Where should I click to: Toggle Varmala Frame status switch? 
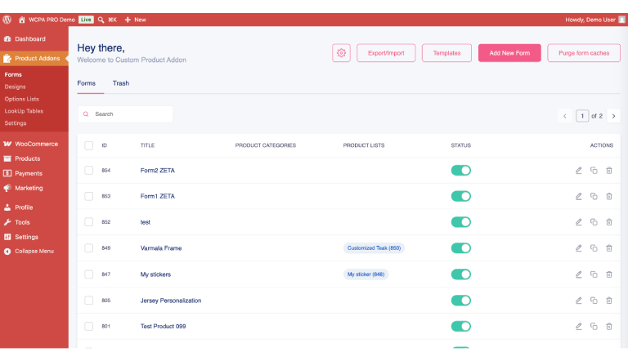pyautogui.click(x=461, y=248)
